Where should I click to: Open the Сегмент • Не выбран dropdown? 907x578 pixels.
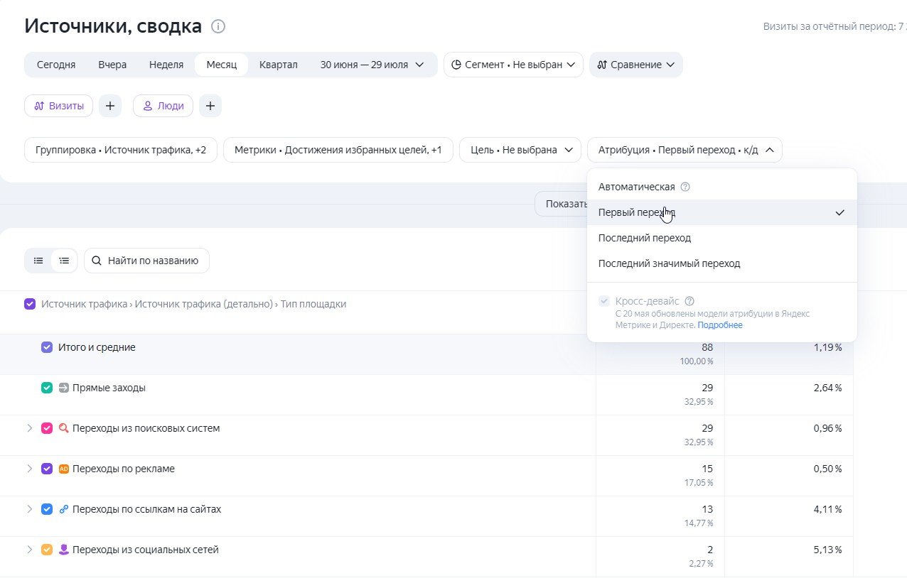pos(513,65)
